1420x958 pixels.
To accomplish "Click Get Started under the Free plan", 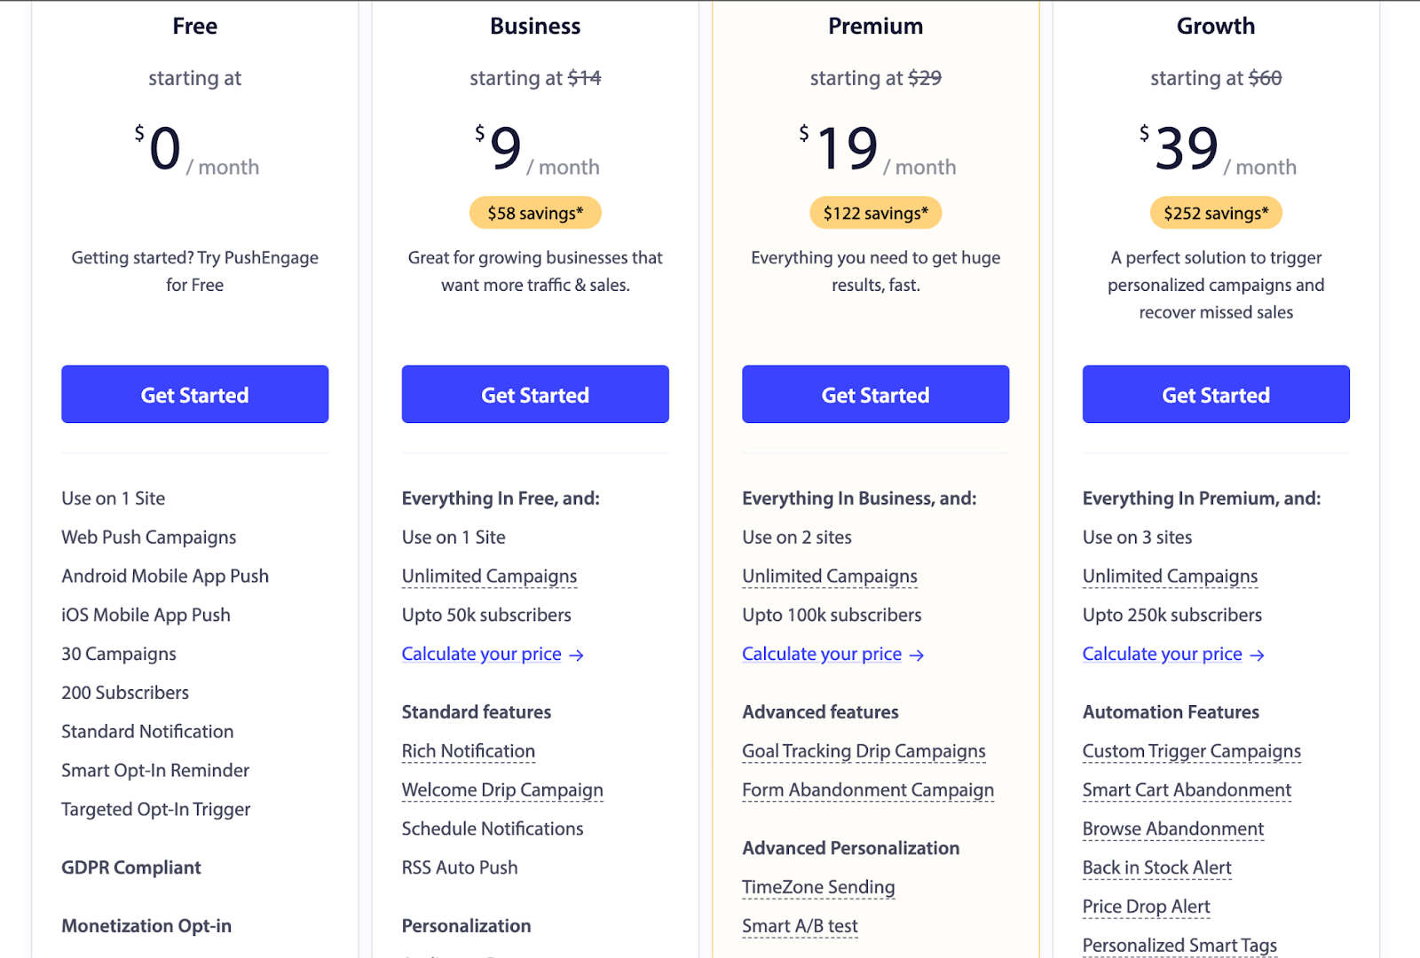I will (194, 395).
